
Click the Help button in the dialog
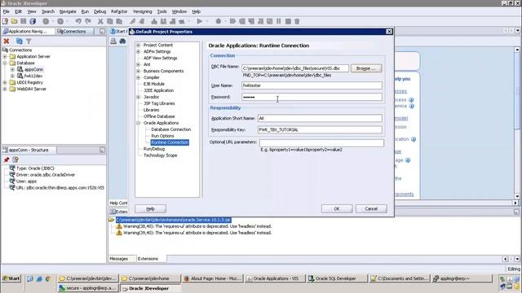click(x=150, y=208)
